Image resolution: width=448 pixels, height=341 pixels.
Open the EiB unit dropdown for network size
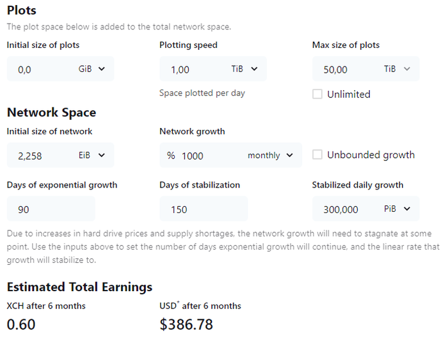point(92,155)
